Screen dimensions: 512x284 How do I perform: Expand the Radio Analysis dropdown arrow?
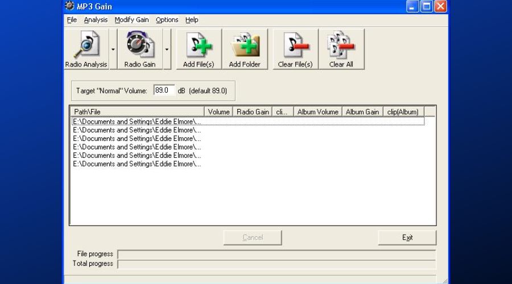click(x=113, y=49)
